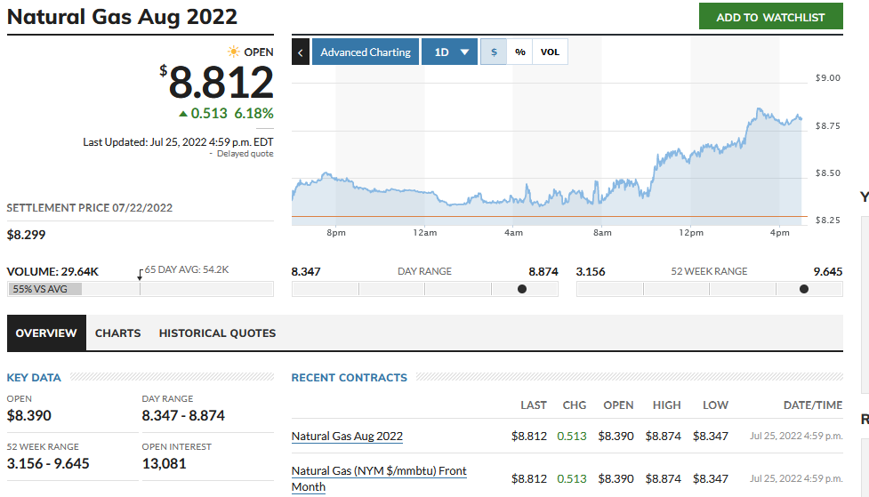Click the chart peak near 4pm
Screen dimensions: 869x497
coord(758,109)
